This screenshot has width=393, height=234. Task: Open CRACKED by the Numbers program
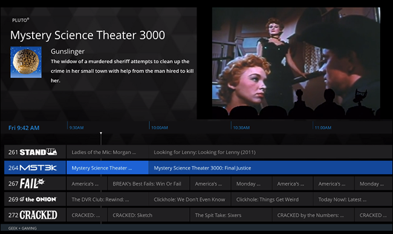(313, 215)
